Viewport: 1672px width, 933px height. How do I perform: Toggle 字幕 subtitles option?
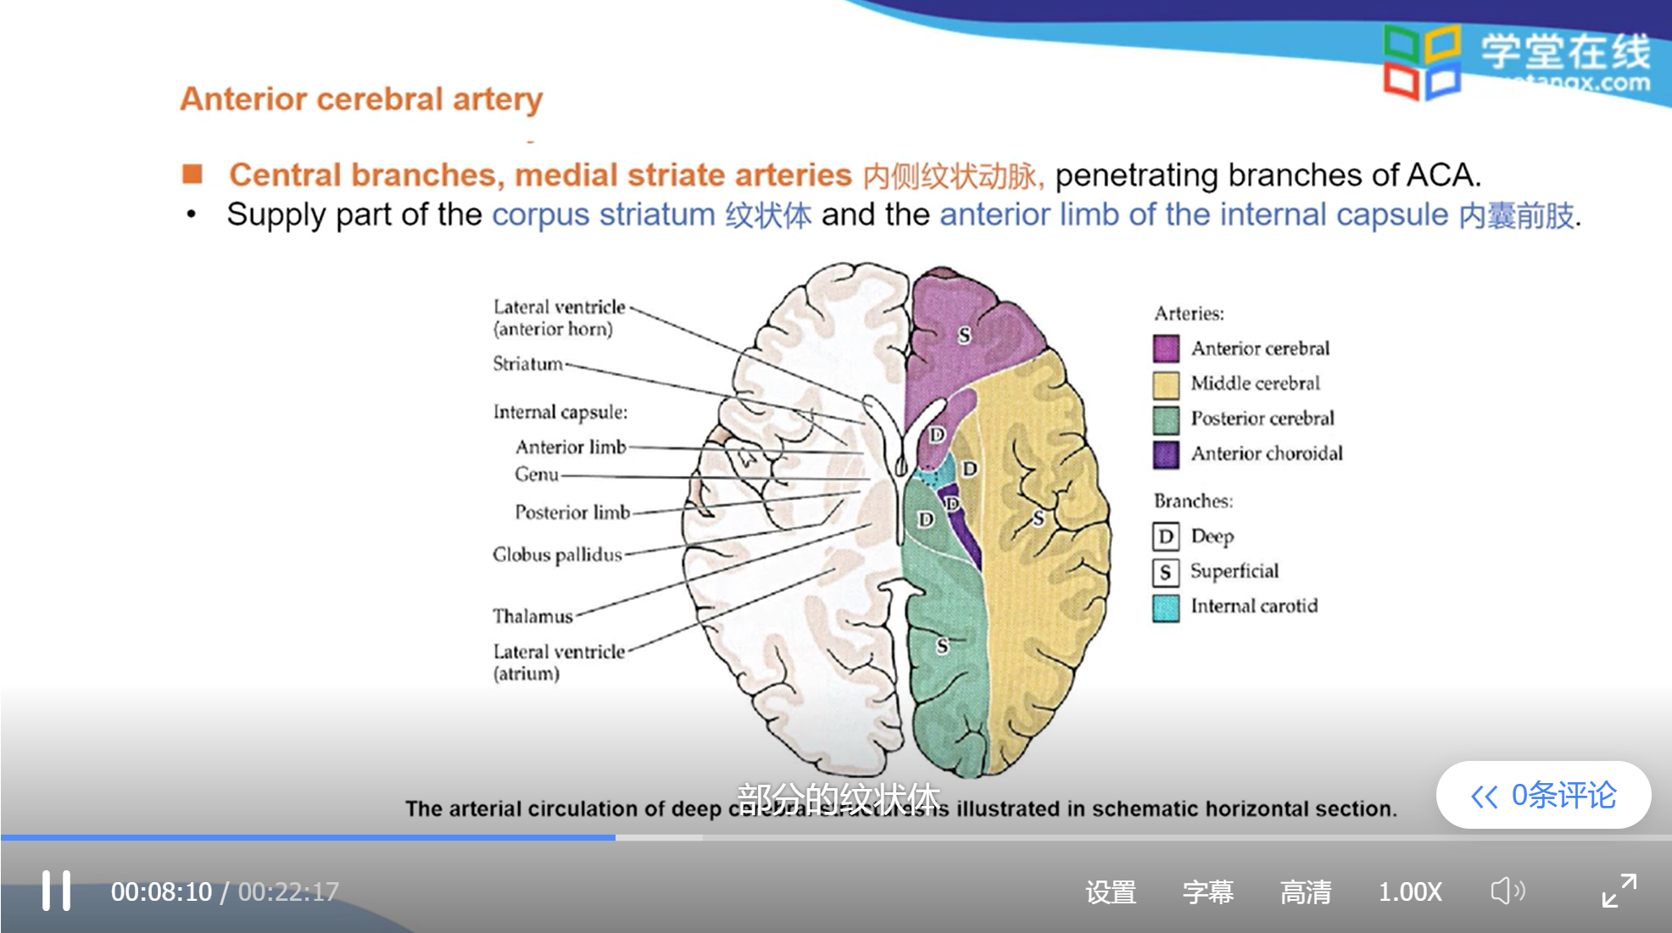[x=1207, y=891]
